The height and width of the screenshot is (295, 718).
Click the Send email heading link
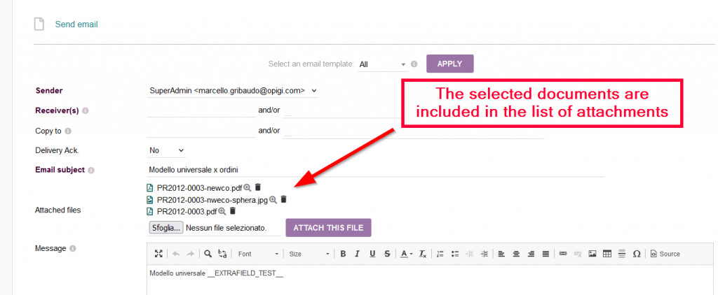tap(76, 24)
